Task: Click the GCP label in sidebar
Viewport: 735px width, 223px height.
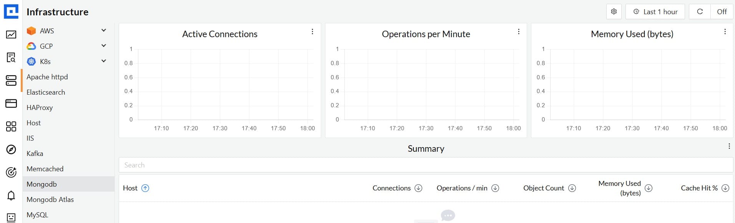Action: tap(46, 46)
